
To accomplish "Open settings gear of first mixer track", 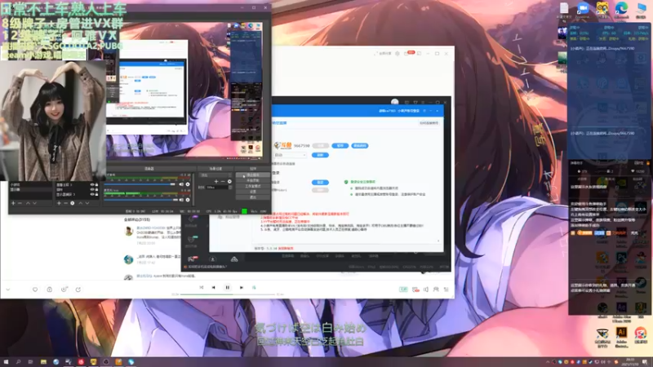I will click(188, 184).
